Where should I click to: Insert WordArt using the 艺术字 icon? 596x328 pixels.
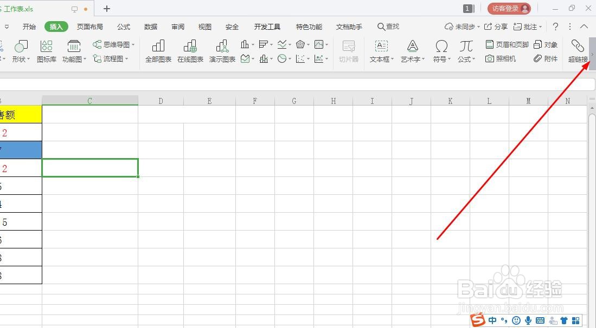(x=411, y=50)
